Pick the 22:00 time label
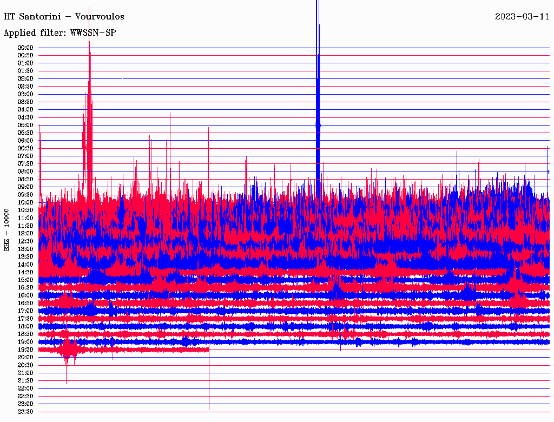 click(x=25, y=388)
